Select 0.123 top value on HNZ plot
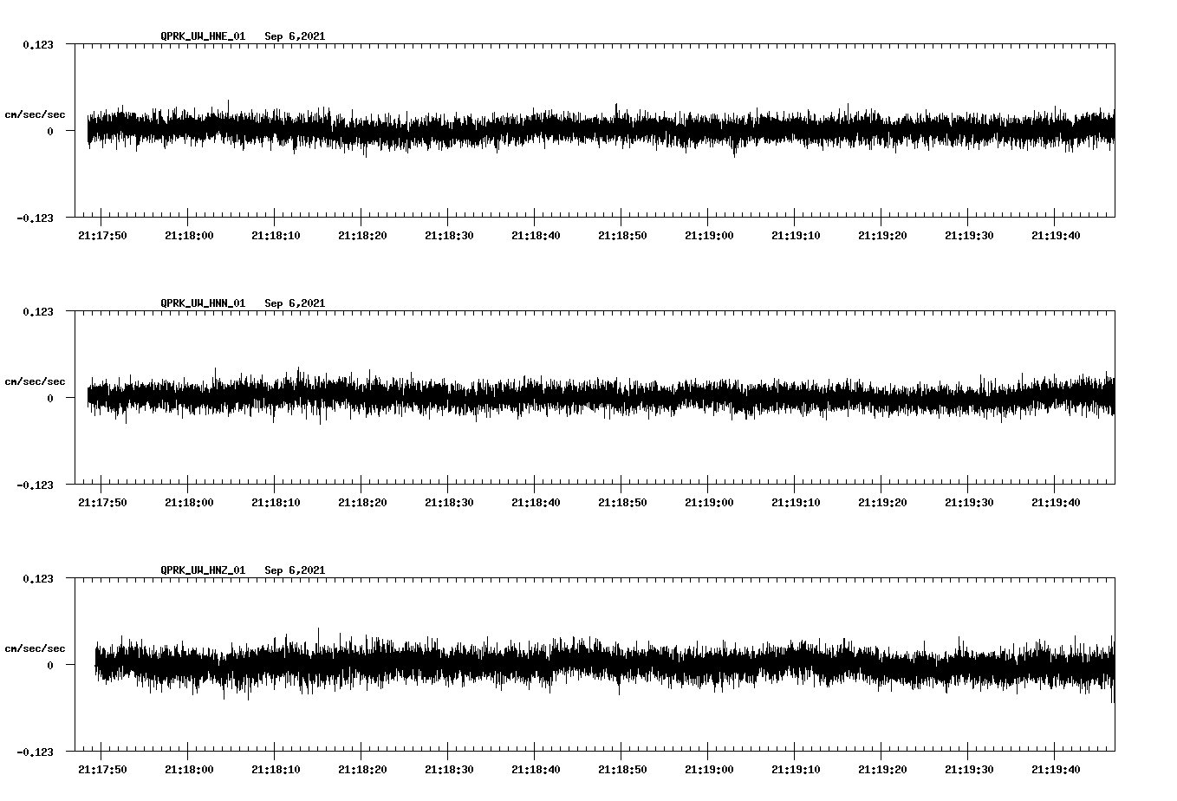 pos(37,579)
